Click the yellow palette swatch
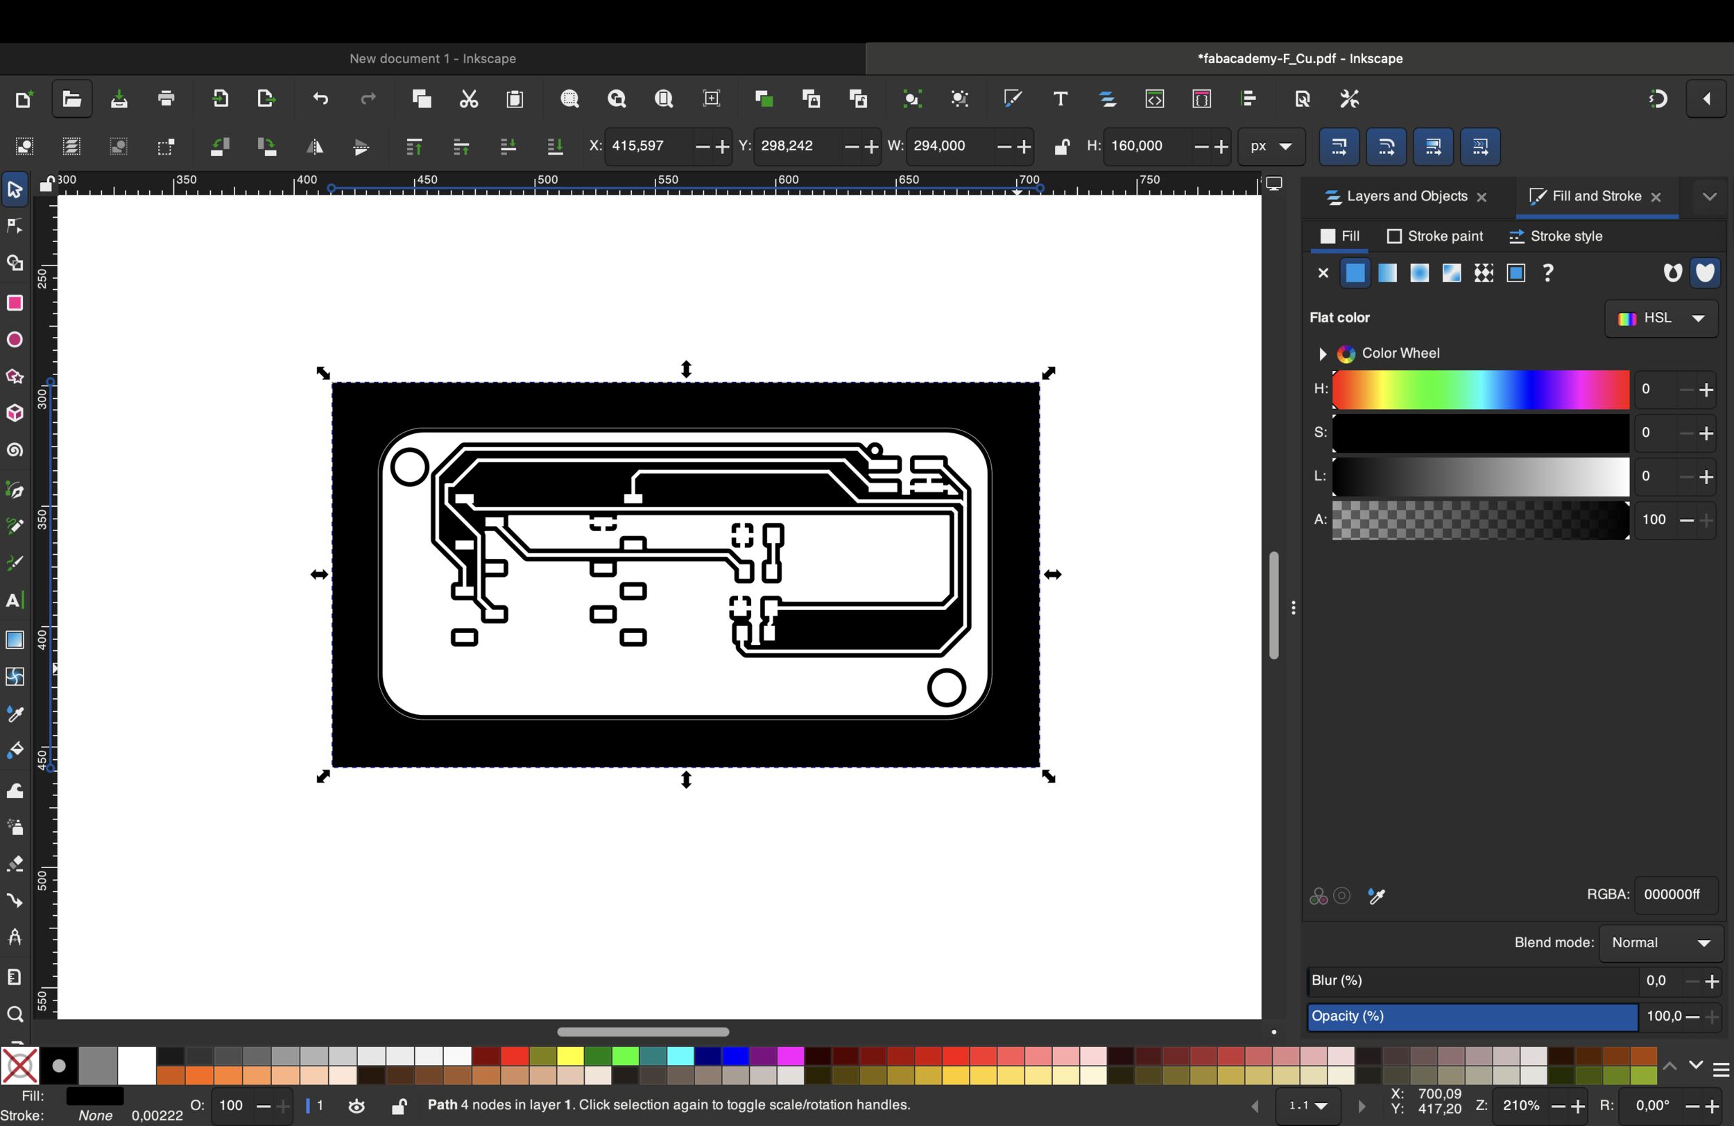Screen dimensions: 1734x1126 [570, 1056]
